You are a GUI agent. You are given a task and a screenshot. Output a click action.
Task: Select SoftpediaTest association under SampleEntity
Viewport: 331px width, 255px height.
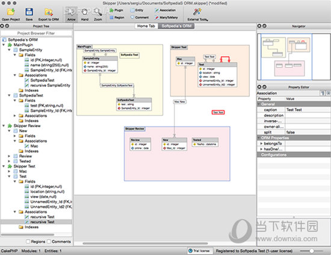click(42, 80)
